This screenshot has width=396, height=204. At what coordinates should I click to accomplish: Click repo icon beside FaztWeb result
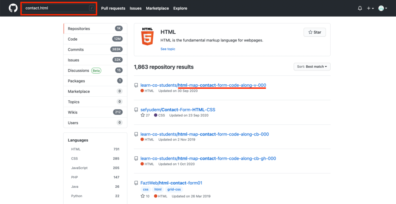136,183
